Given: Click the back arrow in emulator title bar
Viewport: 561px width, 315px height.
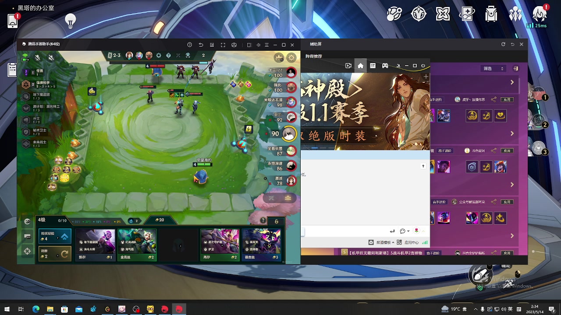Looking at the screenshot, I should coord(201,45).
